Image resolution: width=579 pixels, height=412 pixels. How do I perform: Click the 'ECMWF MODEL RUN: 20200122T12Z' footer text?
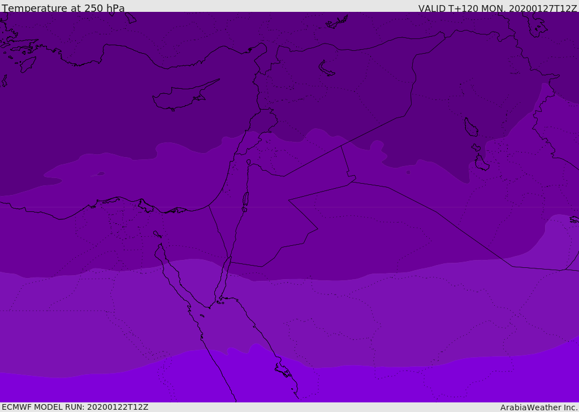tap(75, 407)
